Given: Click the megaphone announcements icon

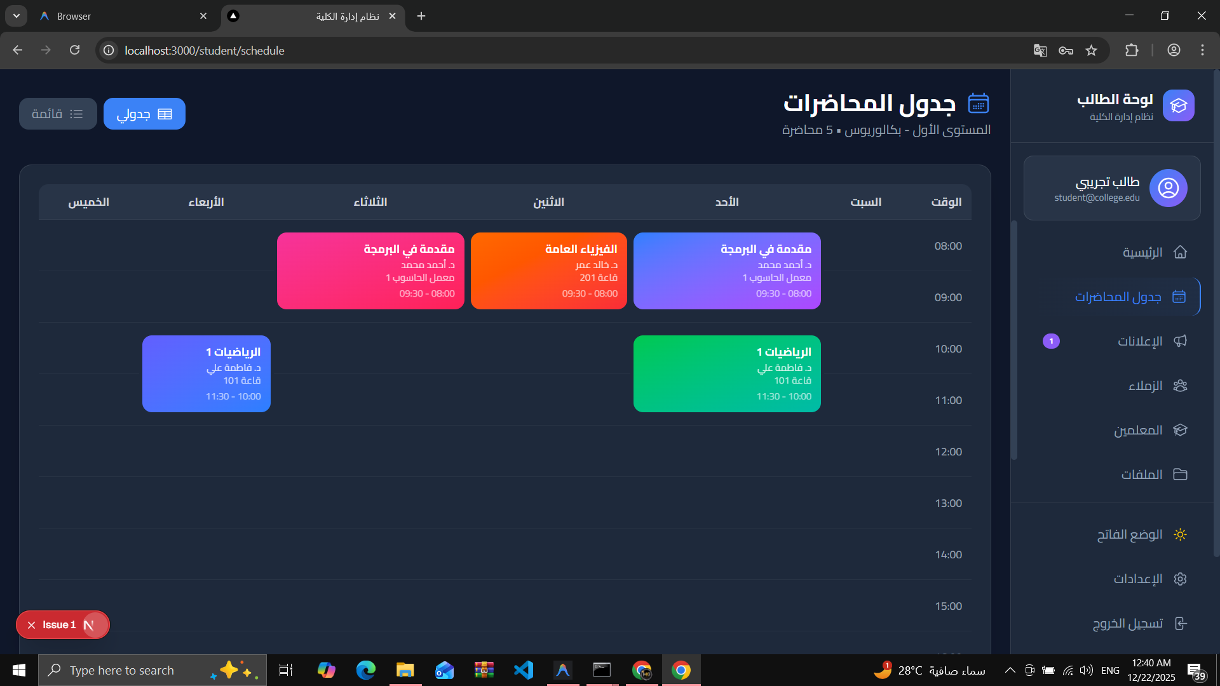Looking at the screenshot, I should (x=1180, y=341).
